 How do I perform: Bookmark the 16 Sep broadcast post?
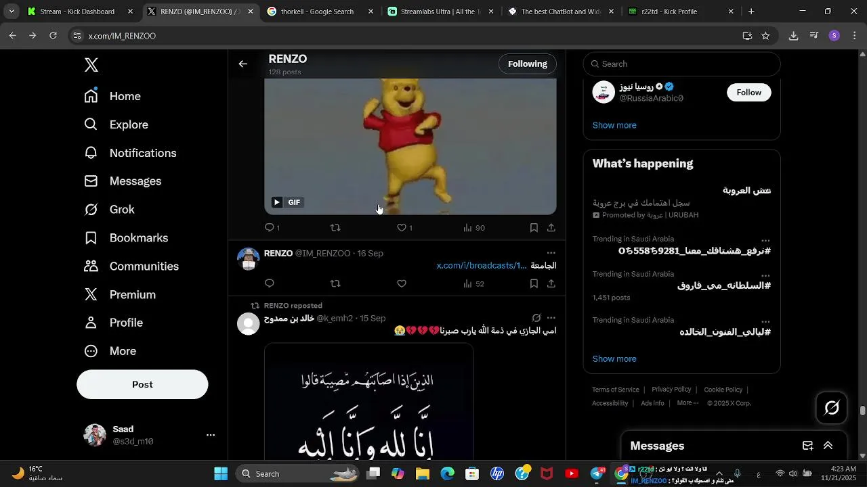(x=534, y=283)
